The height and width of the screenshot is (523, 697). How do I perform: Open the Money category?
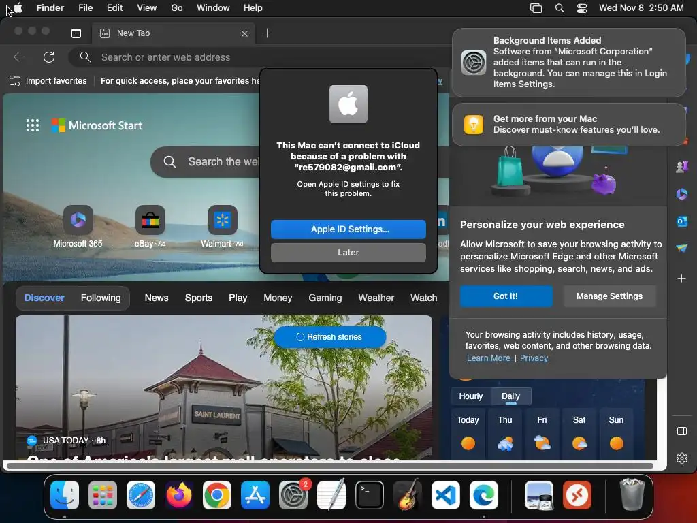tap(278, 298)
